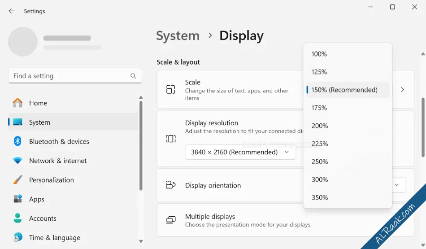Click the Apps icon in sidebar

coord(17,199)
